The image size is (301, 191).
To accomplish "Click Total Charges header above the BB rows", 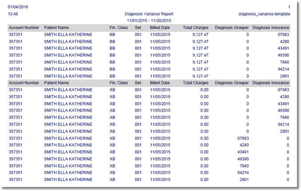I will (196, 28).
